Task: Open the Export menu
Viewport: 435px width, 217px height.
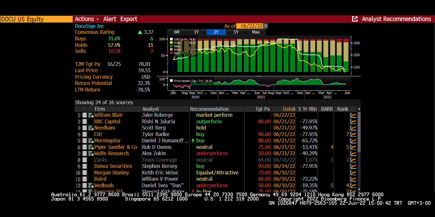Action: click(129, 19)
